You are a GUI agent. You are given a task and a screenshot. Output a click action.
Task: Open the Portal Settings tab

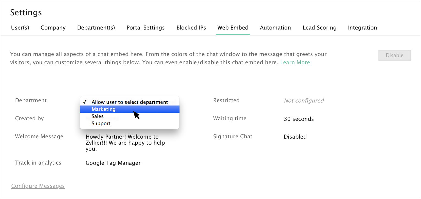[145, 28]
